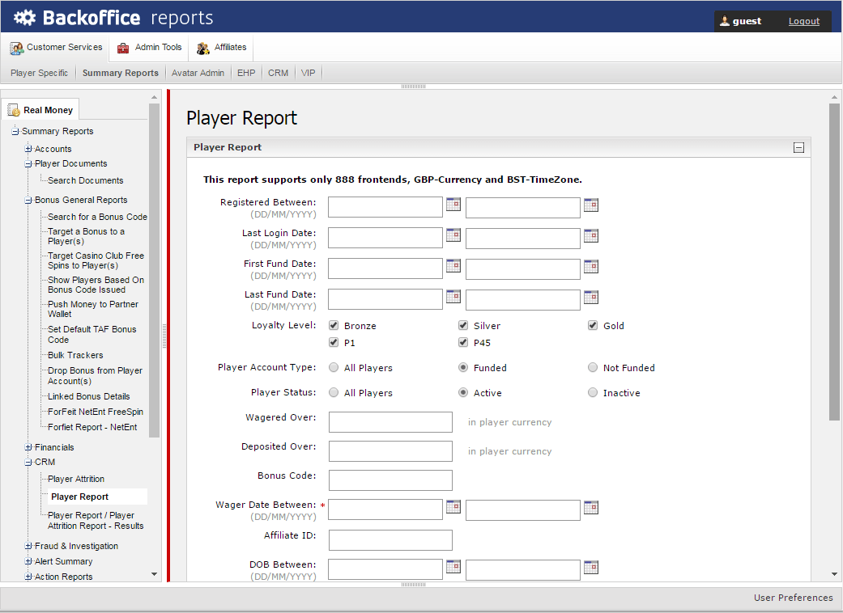Expand the Financials tree node
Viewport: 843px width, 613px height.
(28, 447)
